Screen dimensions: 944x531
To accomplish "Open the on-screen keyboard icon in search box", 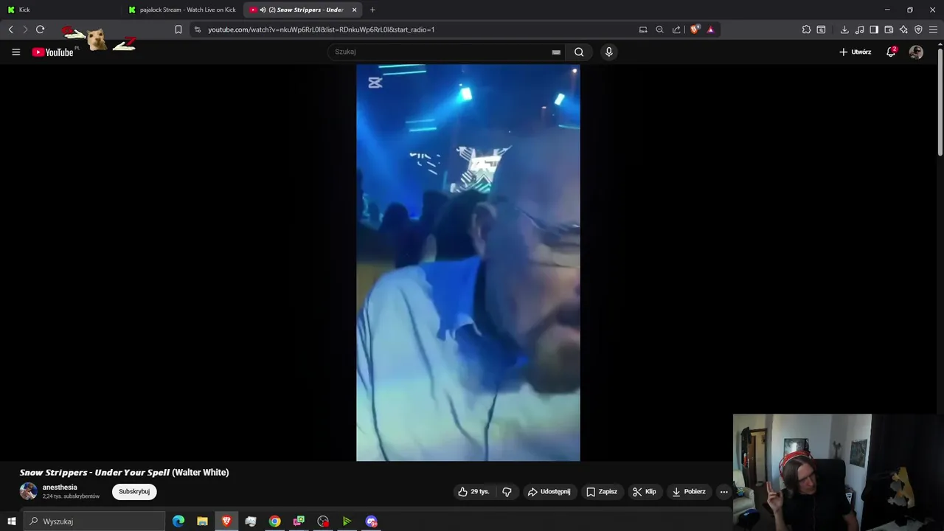I will [556, 52].
